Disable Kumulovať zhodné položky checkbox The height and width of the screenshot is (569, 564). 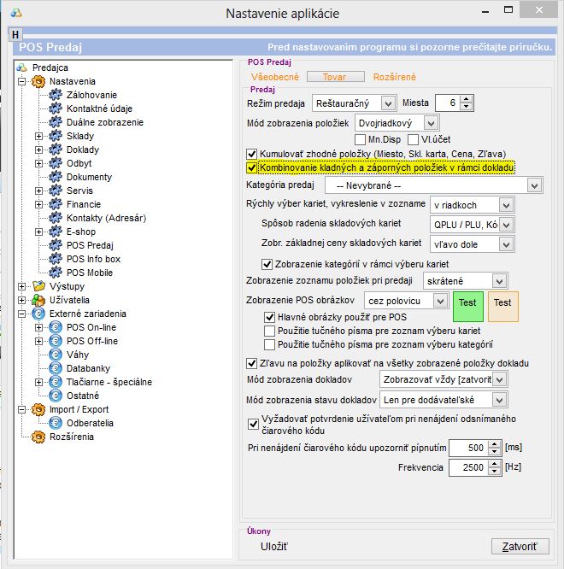click(x=252, y=154)
